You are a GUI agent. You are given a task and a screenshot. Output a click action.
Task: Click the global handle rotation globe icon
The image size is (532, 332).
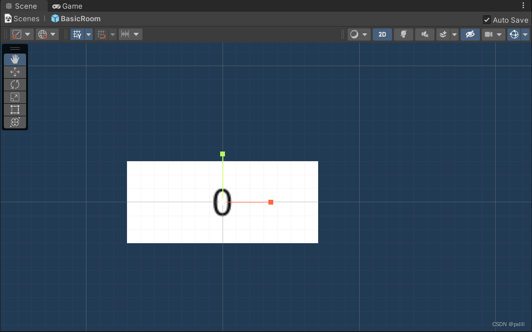point(42,34)
